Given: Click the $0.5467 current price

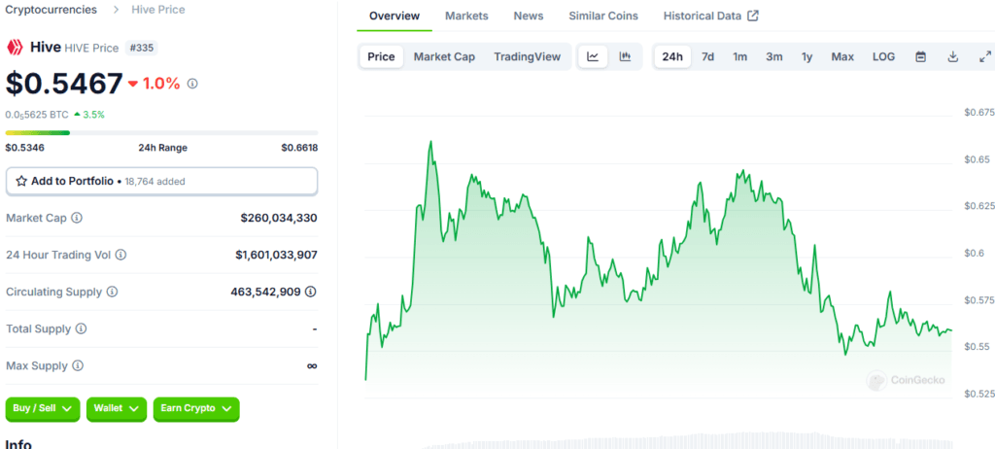Looking at the screenshot, I should 64,84.
